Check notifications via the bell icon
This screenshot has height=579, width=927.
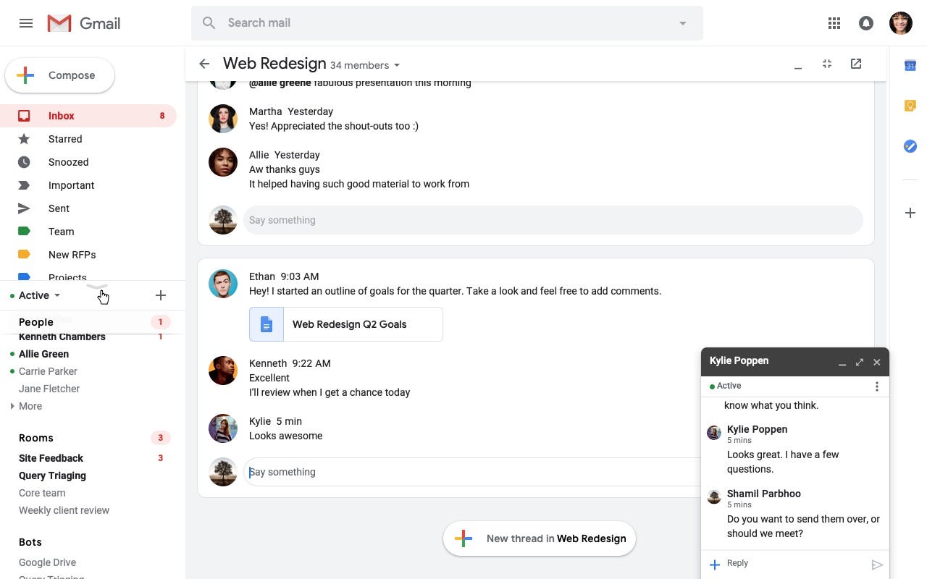click(866, 22)
